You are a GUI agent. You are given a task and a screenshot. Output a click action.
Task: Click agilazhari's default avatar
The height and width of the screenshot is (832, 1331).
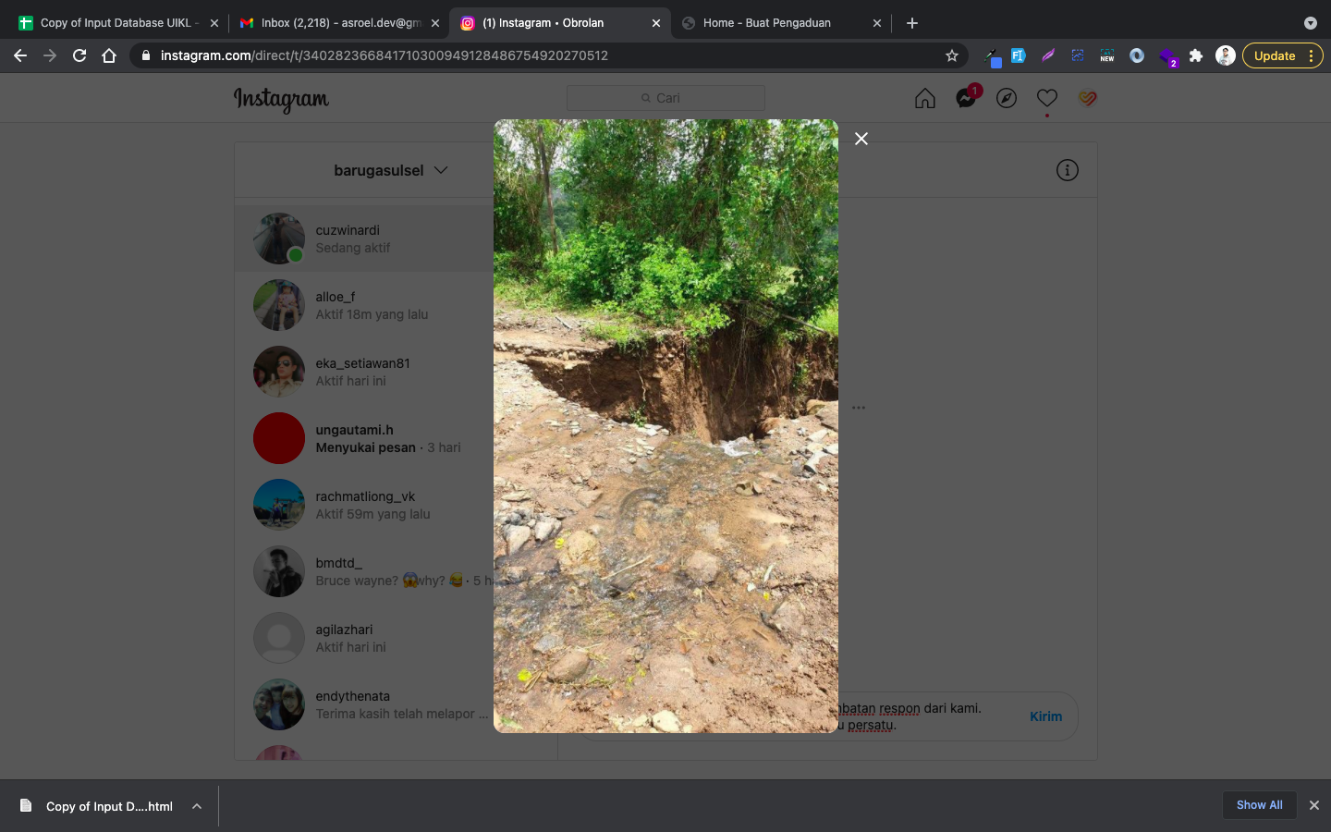pos(279,638)
